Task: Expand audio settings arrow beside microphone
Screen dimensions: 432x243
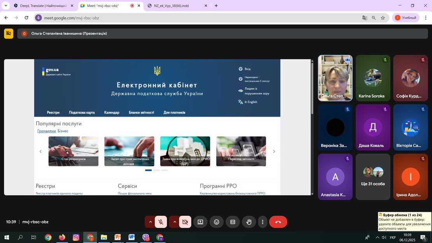Action: tap(150, 222)
